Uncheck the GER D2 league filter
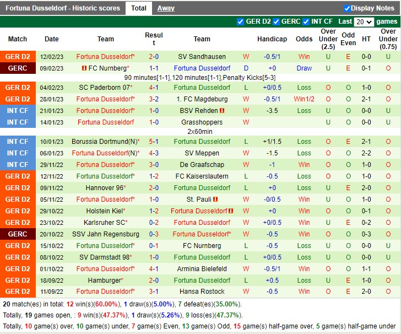The height and width of the screenshot is (334, 401). coord(240,21)
